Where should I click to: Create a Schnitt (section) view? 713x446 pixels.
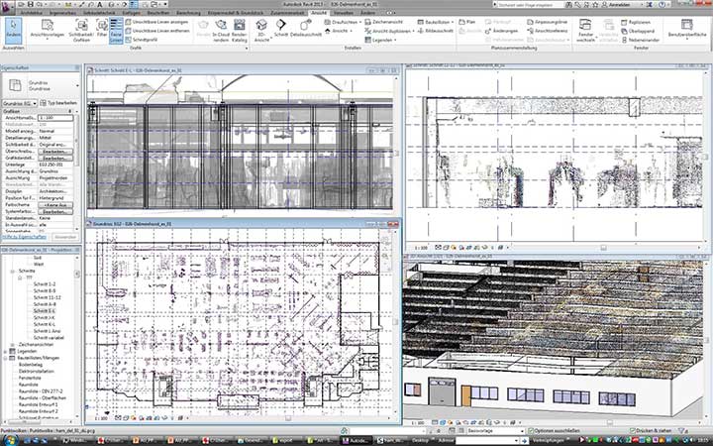pos(281,31)
